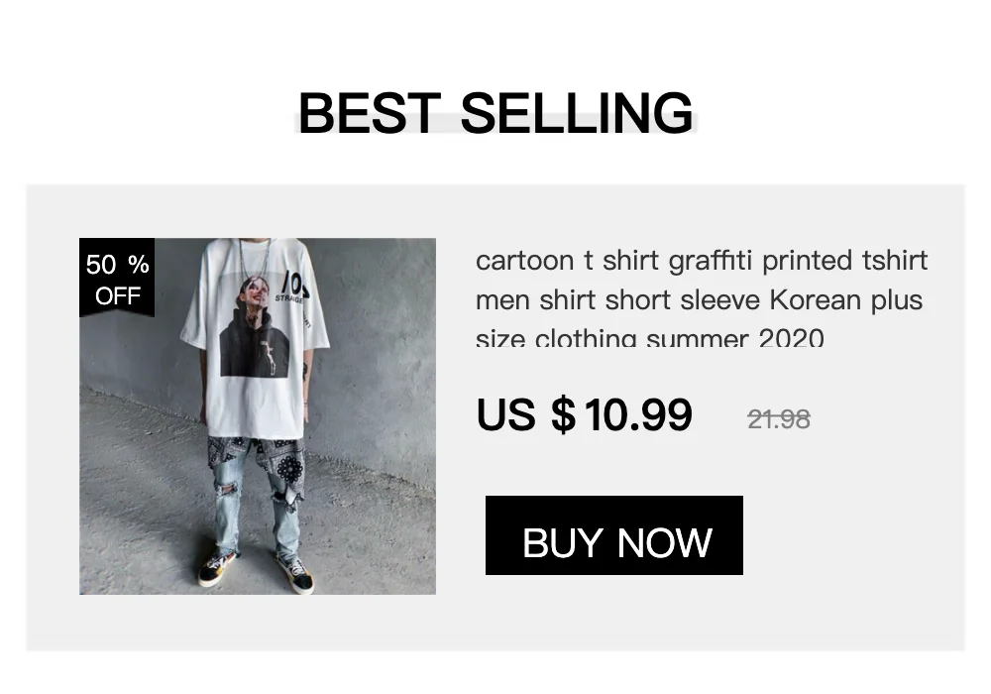Click the empty gray card area beside BUY NOW
The width and height of the screenshot is (991, 694).
coord(853,535)
